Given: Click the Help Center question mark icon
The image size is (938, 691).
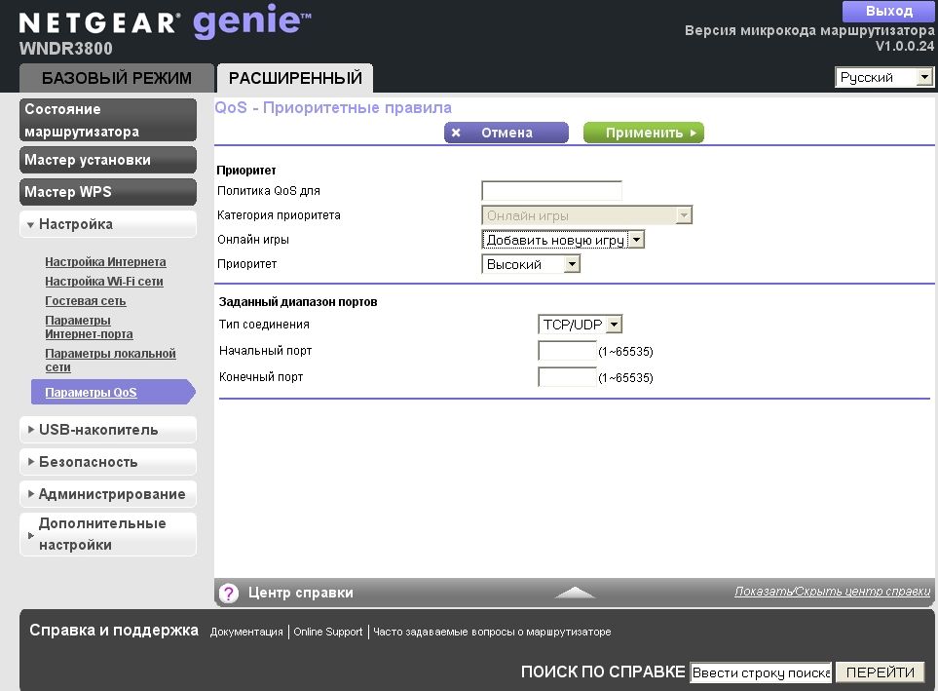Looking at the screenshot, I should pyautogui.click(x=229, y=593).
